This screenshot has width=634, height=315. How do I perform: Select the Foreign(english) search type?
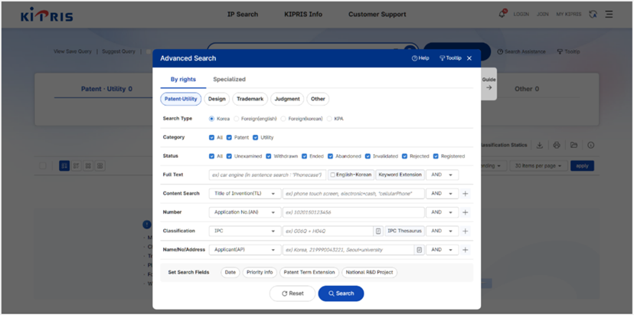coord(237,119)
